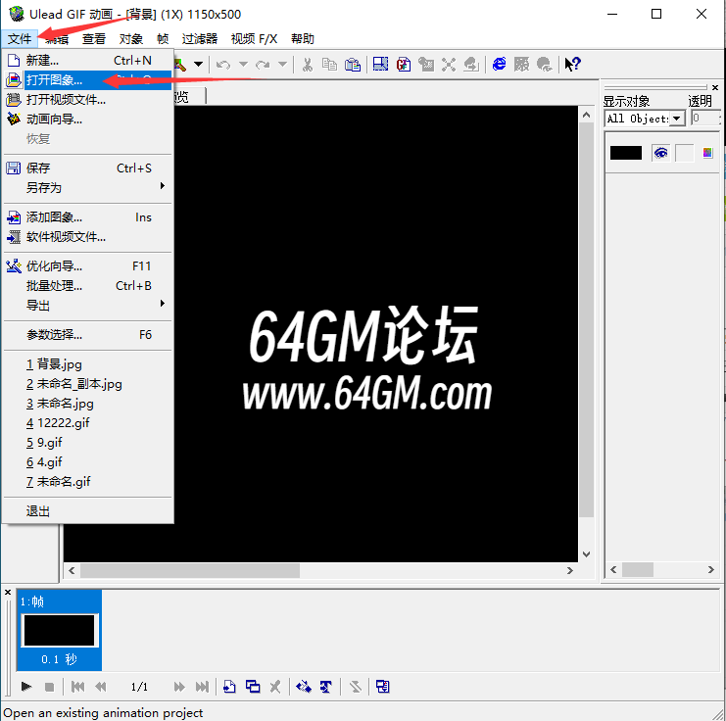The image size is (726, 721).
Task: Click the Paste clipboard icon
Action: [353, 65]
